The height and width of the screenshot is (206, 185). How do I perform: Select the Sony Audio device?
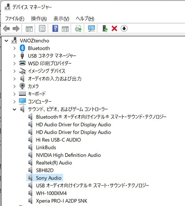(x=49, y=178)
